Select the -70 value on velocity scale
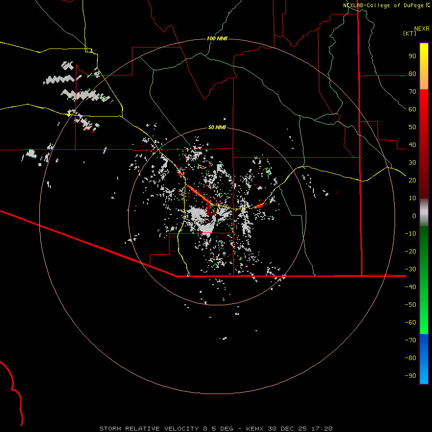The width and height of the screenshot is (432, 432). (x=410, y=340)
